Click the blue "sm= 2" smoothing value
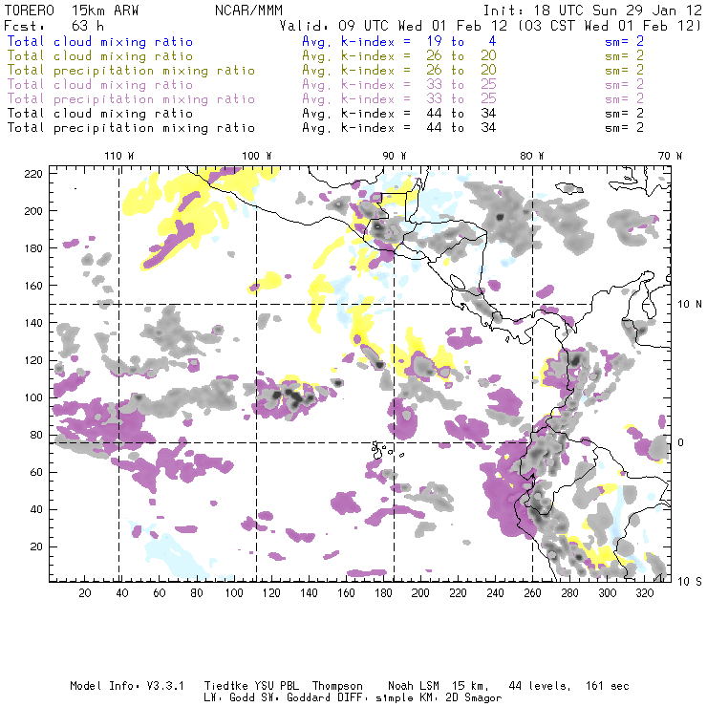The width and height of the screenshot is (707, 707). pos(624,42)
